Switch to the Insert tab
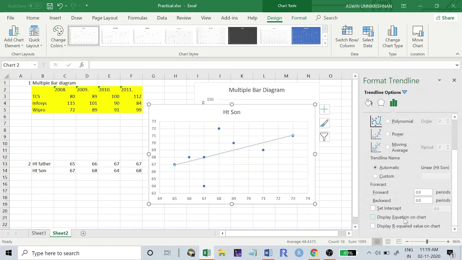 tap(55, 18)
